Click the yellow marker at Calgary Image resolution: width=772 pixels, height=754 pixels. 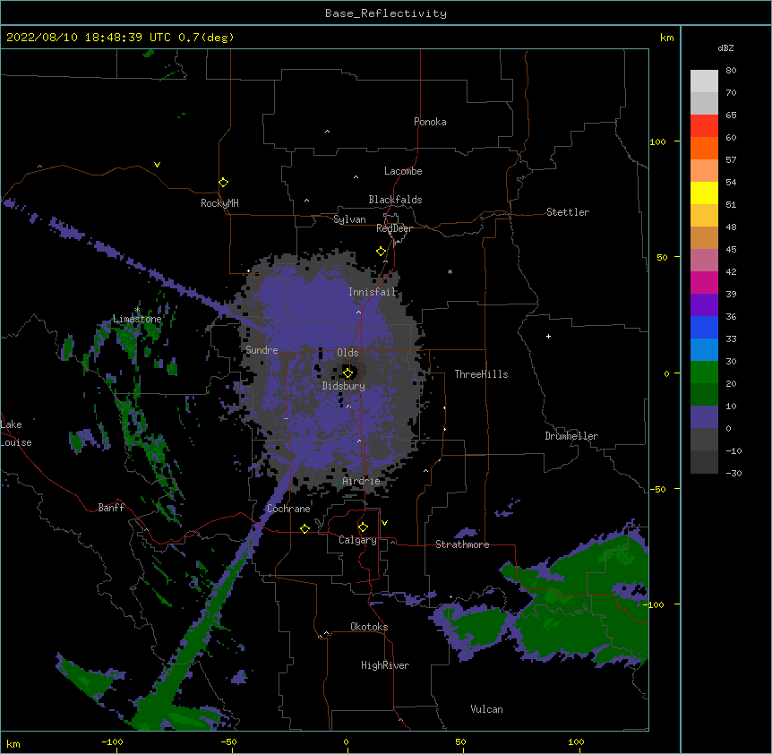point(363,527)
